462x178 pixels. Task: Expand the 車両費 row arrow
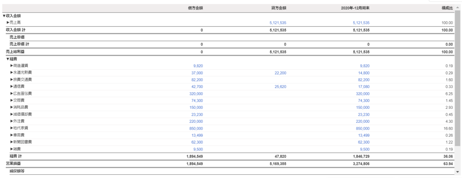click(12, 135)
